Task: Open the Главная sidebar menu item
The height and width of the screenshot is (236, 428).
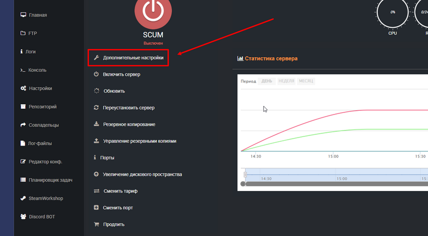Action: click(37, 15)
